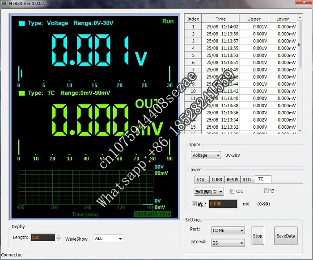The image size is (313, 260).
Task: Open the WaveShow ALL dropdown
Action: [x=108, y=239]
